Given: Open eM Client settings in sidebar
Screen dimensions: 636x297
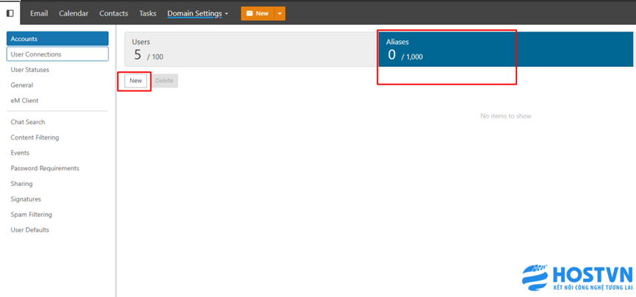Looking at the screenshot, I should pyautogui.click(x=24, y=101).
